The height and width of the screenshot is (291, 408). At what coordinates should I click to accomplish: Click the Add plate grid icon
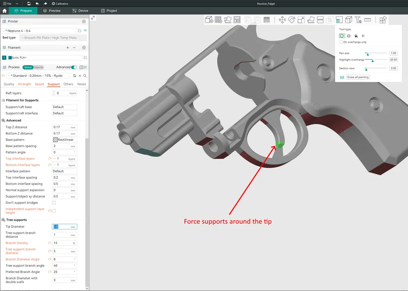tap(218, 20)
